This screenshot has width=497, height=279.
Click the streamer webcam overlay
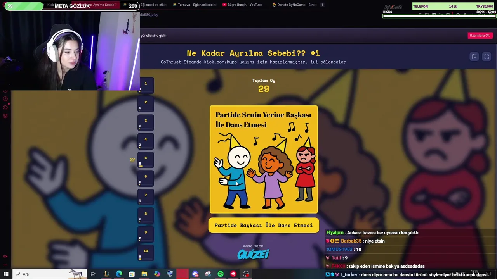tap(70, 50)
